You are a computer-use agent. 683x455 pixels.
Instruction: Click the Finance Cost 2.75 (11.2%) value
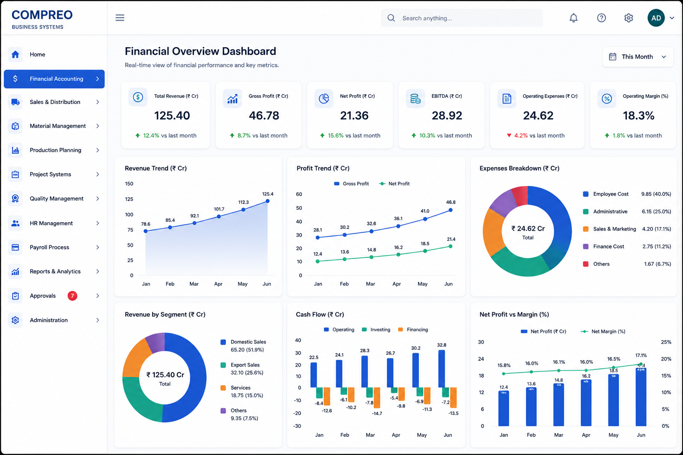click(x=657, y=247)
